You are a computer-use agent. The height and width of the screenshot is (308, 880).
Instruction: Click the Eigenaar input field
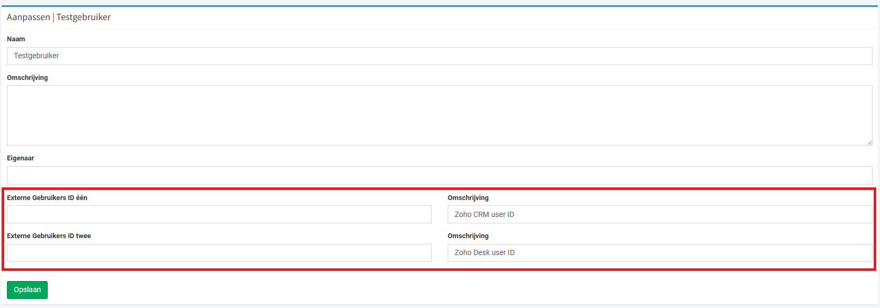(x=439, y=176)
